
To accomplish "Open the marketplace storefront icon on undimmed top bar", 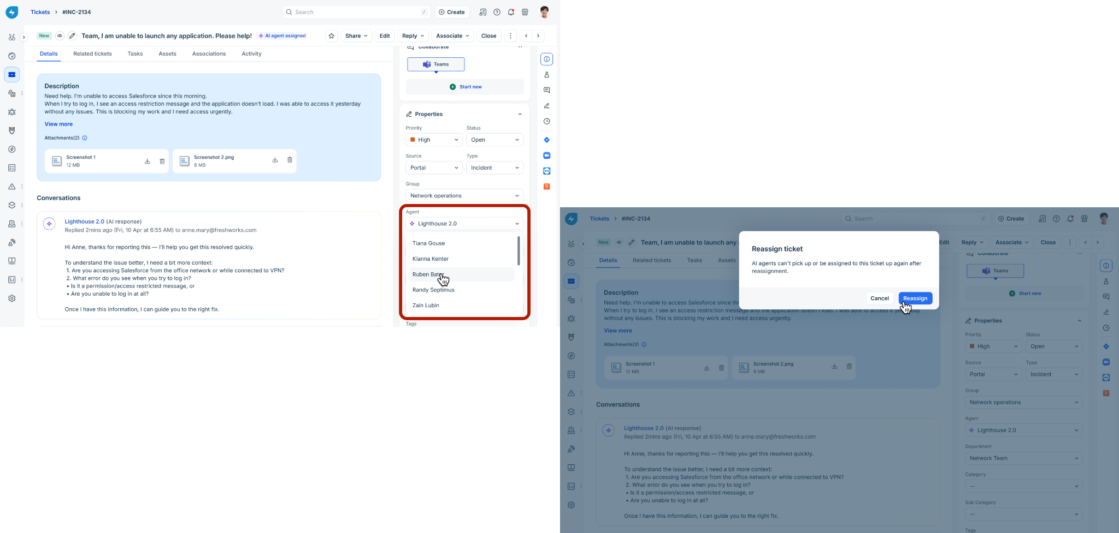I will [x=525, y=12].
